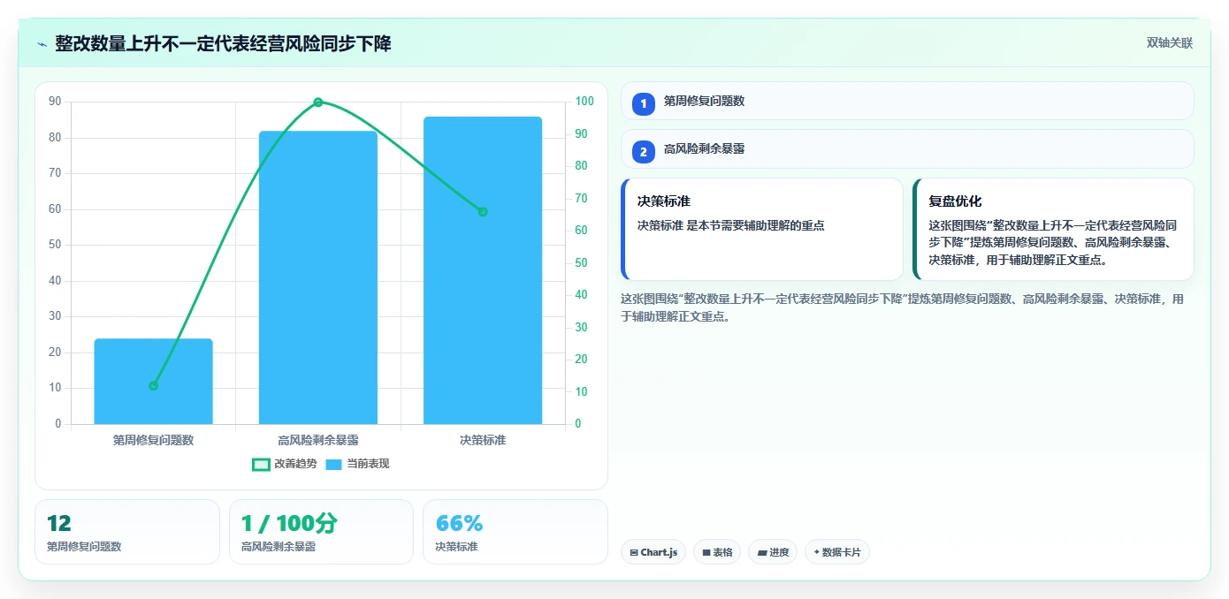Select the 第周修复问题数 blue bar
The height and width of the screenshot is (599, 1229).
pos(154,382)
